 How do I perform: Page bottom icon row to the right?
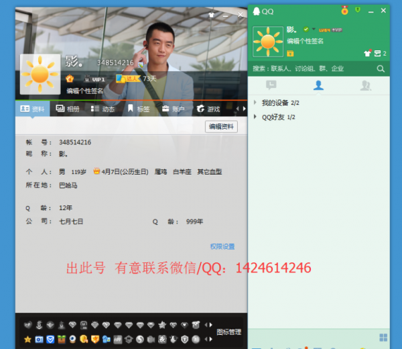point(211,340)
